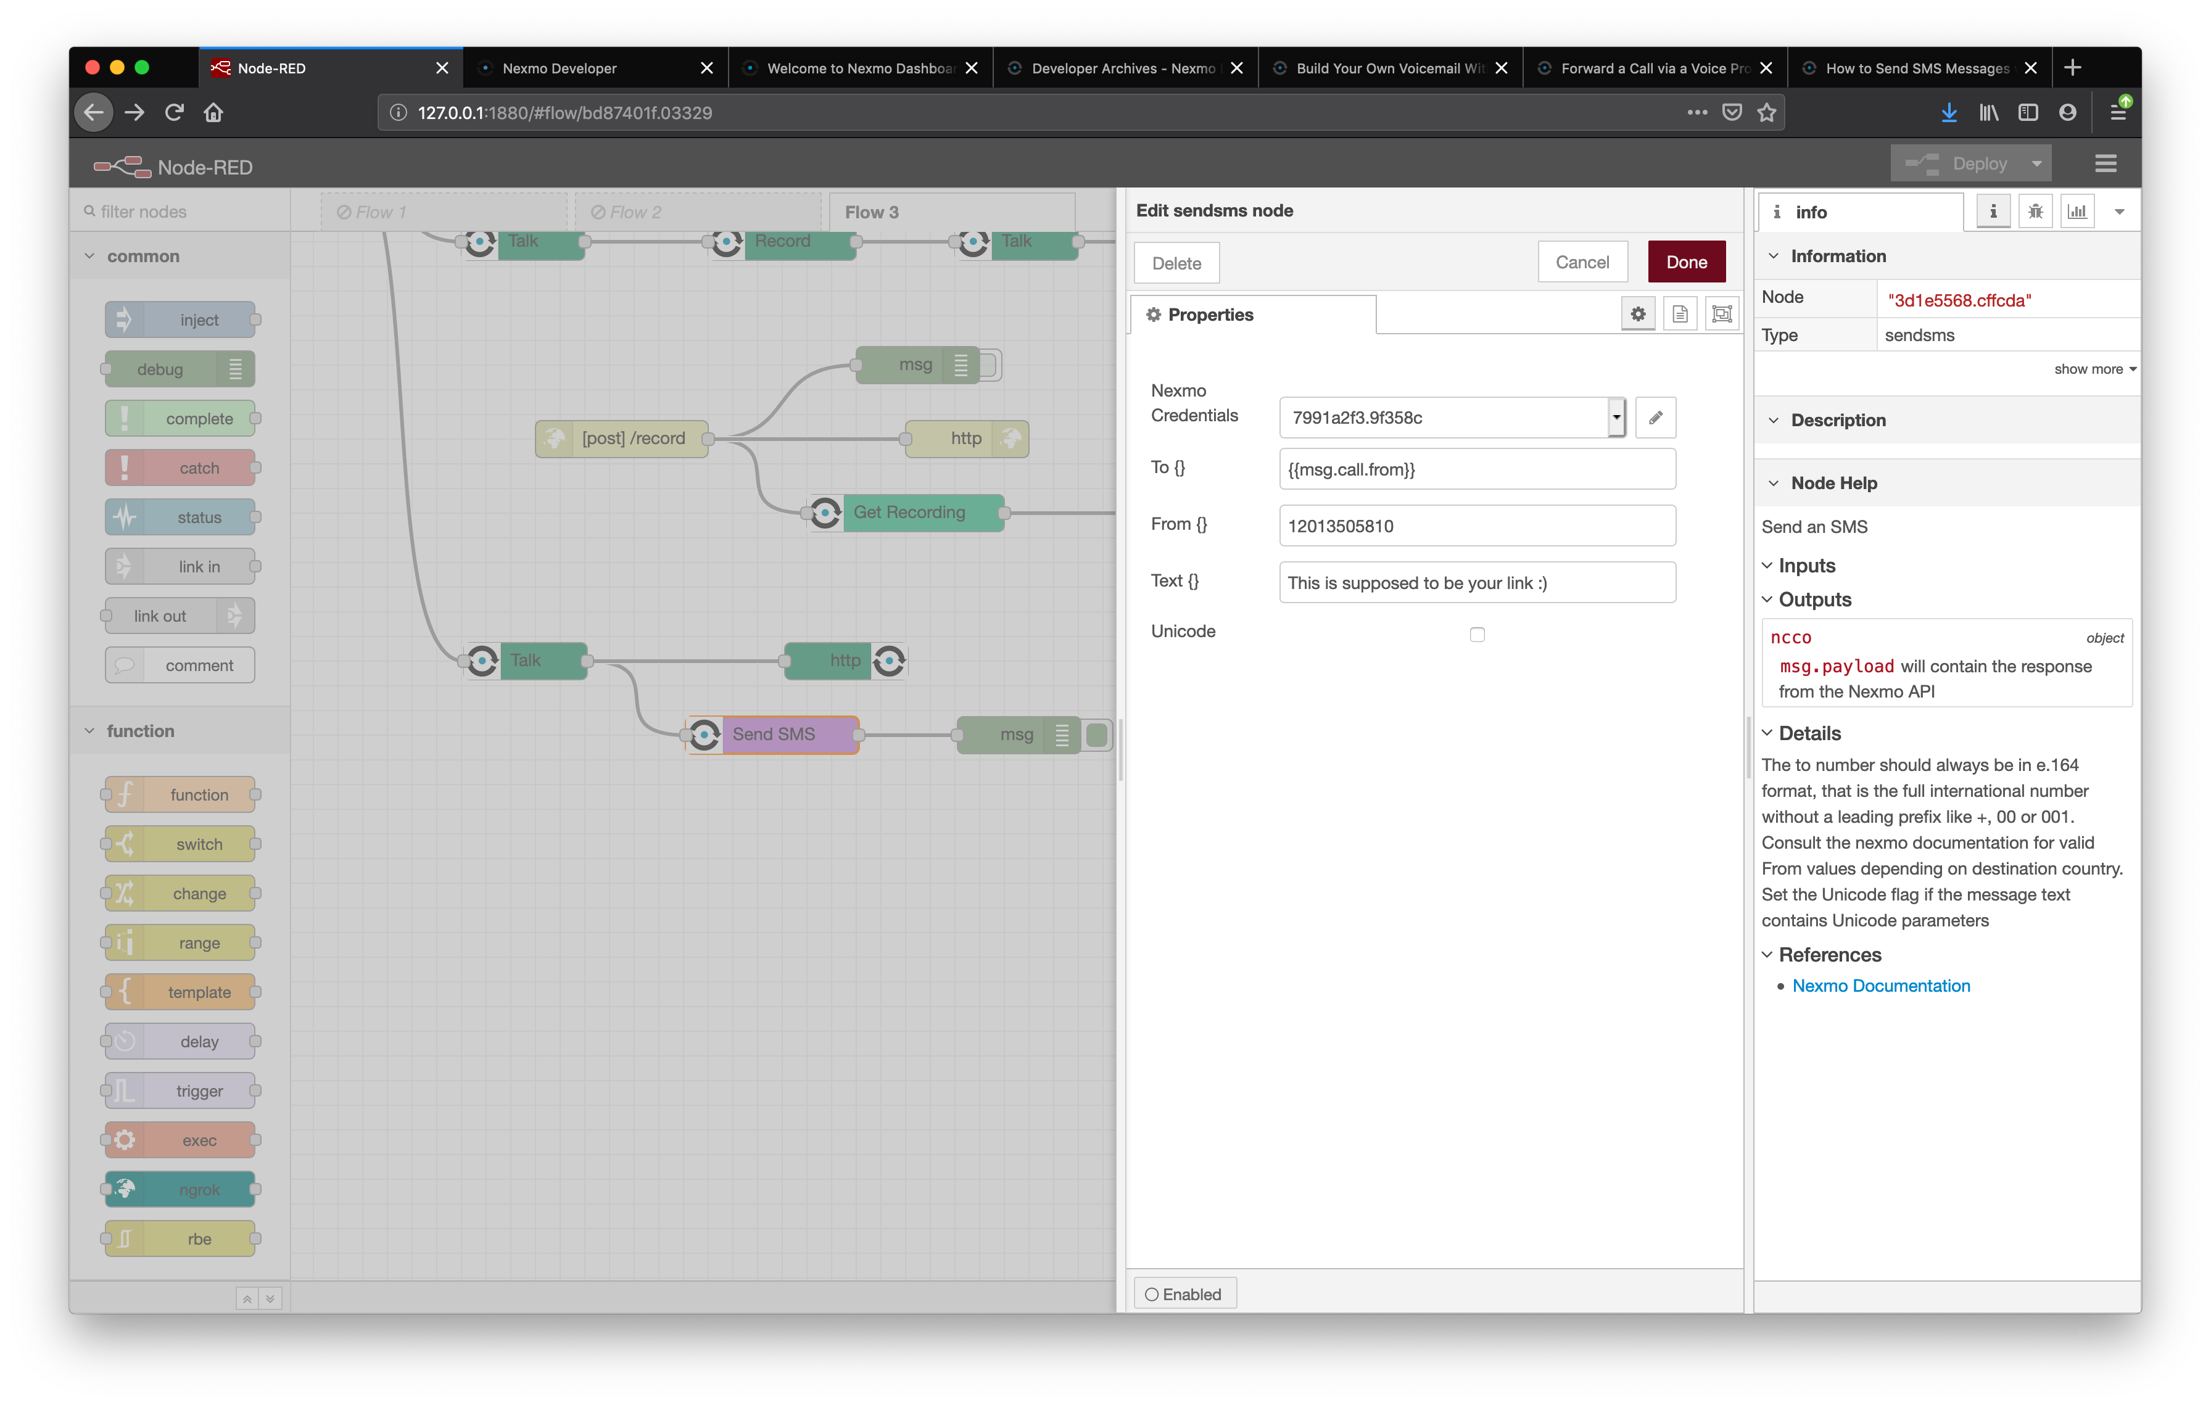Screen dimensions: 2211x1405
Task: Click the Text message field
Action: tap(1476, 583)
